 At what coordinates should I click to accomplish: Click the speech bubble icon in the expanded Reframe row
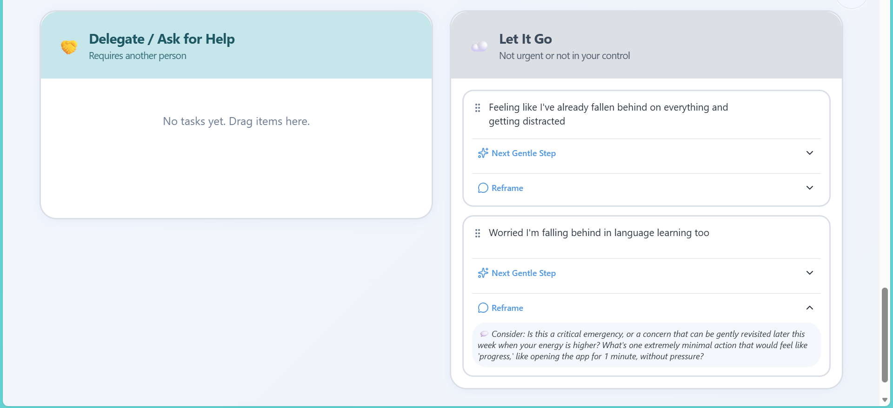483,308
